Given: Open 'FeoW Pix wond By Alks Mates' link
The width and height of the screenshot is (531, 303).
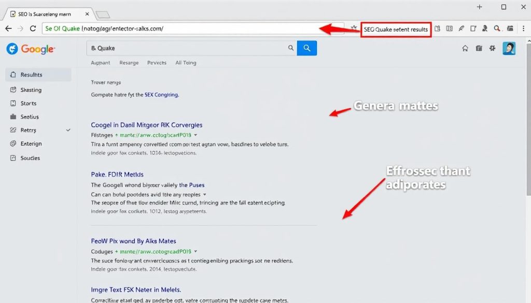Looking at the screenshot, I should (133, 241).
